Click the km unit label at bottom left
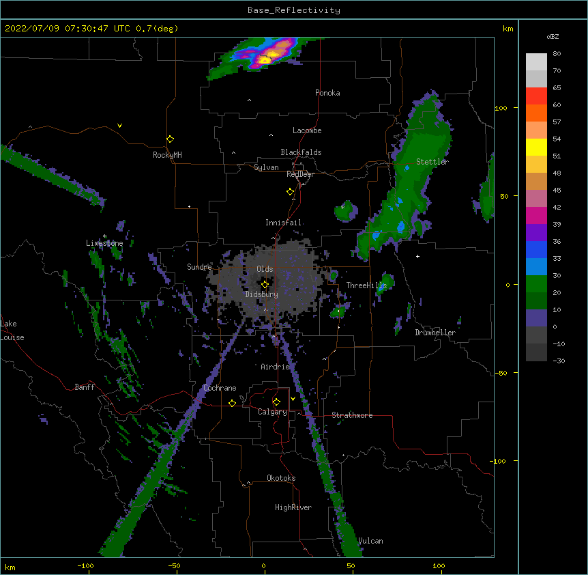 coord(10,567)
